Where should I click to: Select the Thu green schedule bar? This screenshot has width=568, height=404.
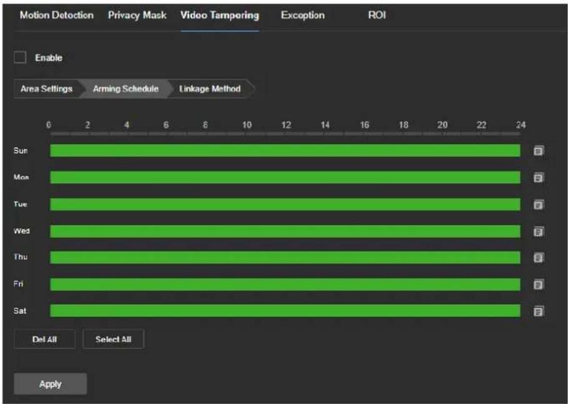285,258
